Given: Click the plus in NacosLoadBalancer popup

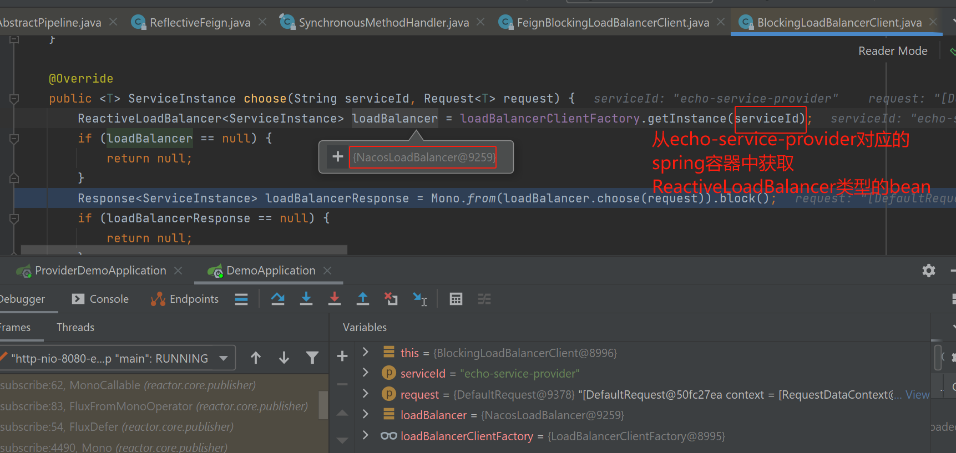Looking at the screenshot, I should (337, 157).
